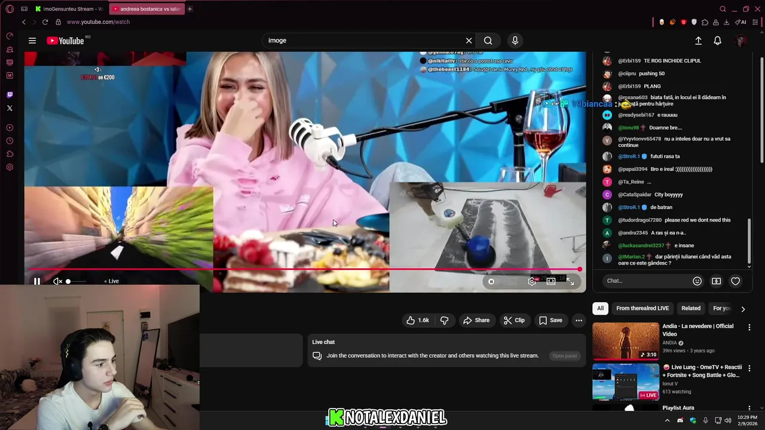This screenshot has width=765, height=430.
Task: Reload the YouTube page
Action: click(x=45, y=22)
